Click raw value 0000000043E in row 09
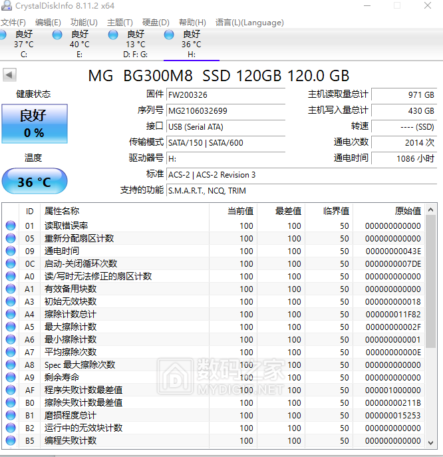This screenshot has height=457, width=443. (393, 251)
